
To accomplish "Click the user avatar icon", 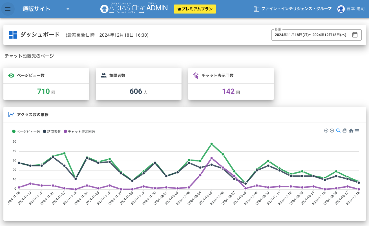I will tap(341, 9).
